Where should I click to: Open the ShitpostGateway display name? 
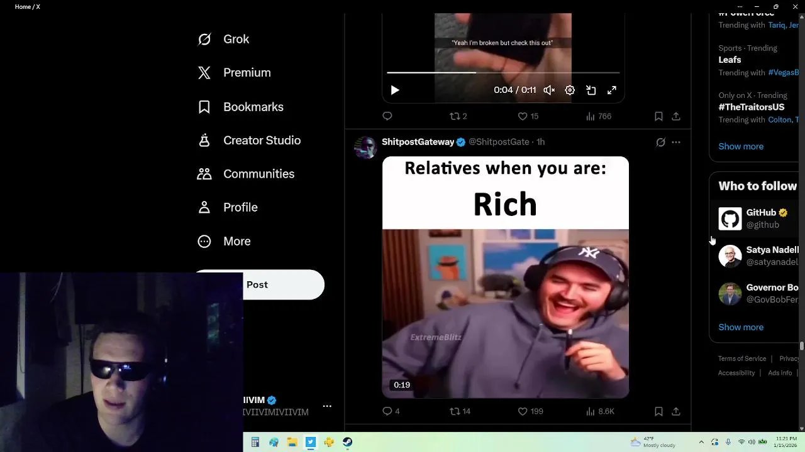pyautogui.click(x=418, y=142)
